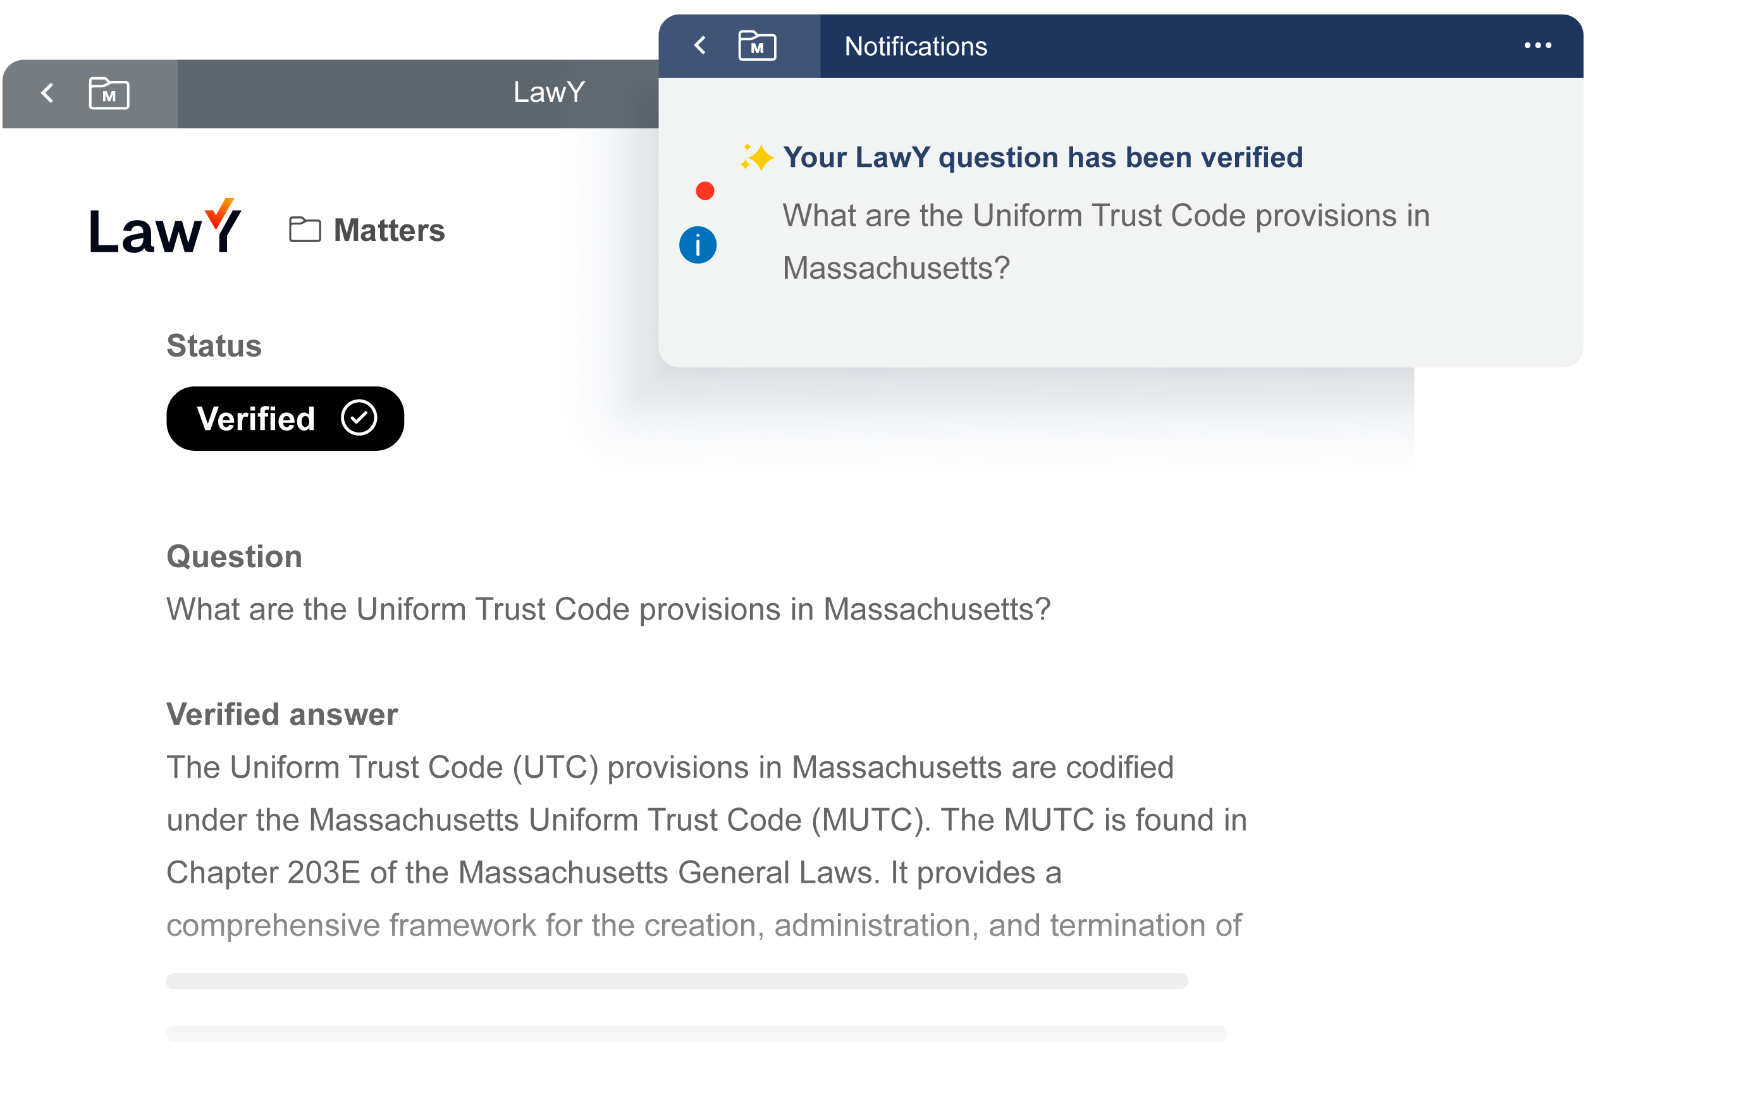Click the blue info icon
Image resolution: width=1760 pixels, height=1097 pixels.
(x=697, y=245)
